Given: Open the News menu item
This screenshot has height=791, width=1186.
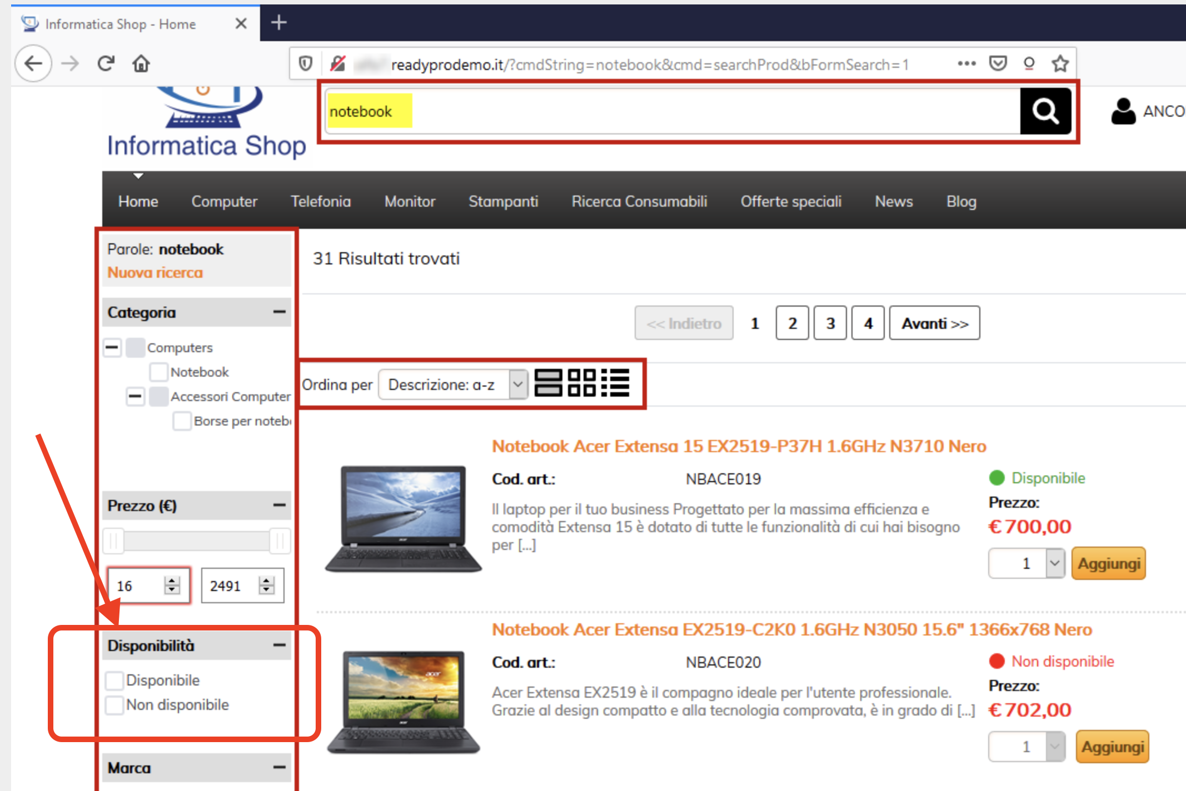Looking at the screenshot, I should coord(894,201).
